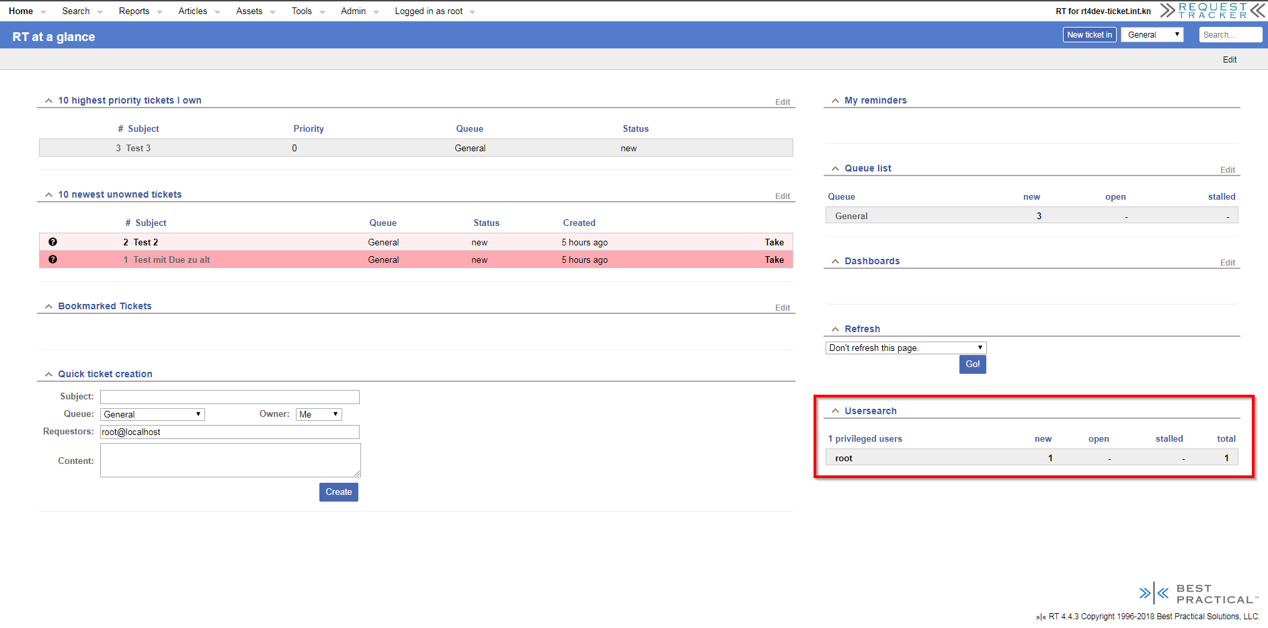Screen dimensions: 1268x628
Task: Click the question mark icon beside Test mit Due zu alt
Action: coord(53,260)
